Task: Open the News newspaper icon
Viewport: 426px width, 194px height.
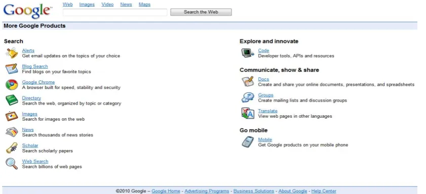Action: (x=12, y=132)
